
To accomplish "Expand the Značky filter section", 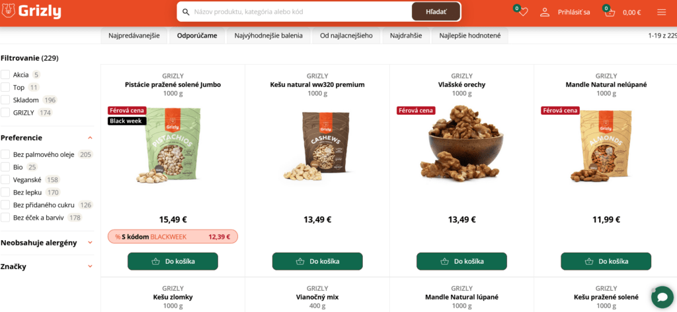I will (x=90, y=266).
